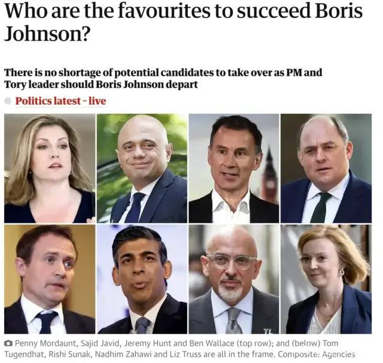Open the Liz Truss photo

tap(326, 279)
